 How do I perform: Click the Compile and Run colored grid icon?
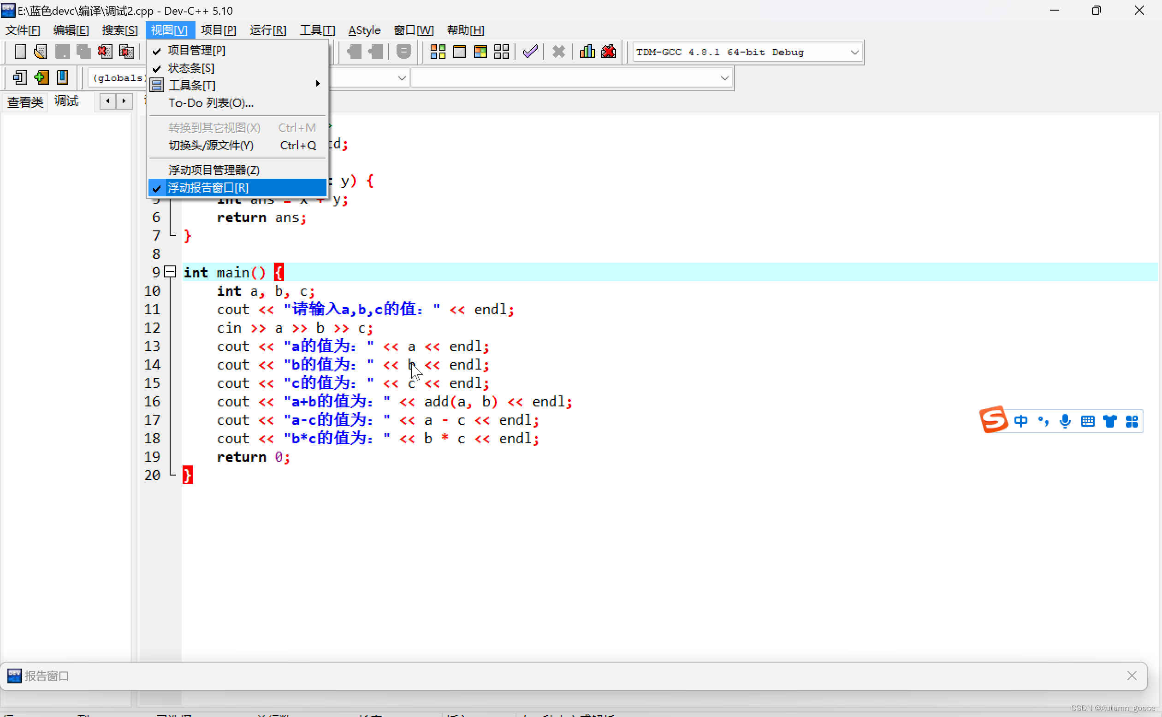480,51
